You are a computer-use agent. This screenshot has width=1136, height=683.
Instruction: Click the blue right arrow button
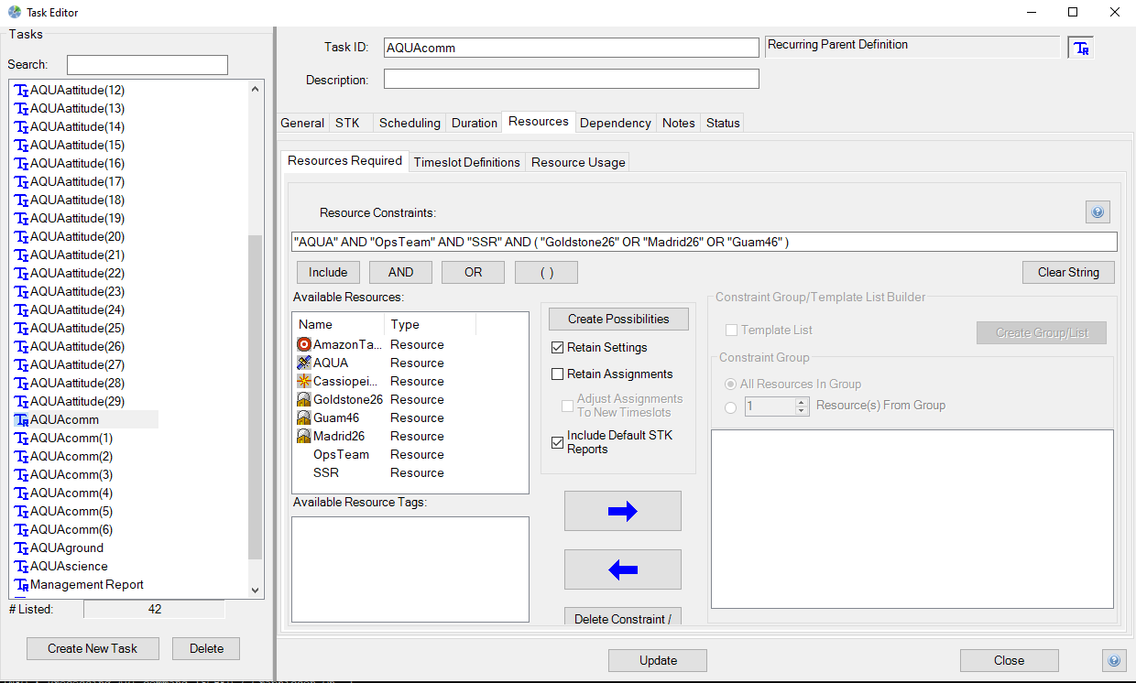(622, 511)
